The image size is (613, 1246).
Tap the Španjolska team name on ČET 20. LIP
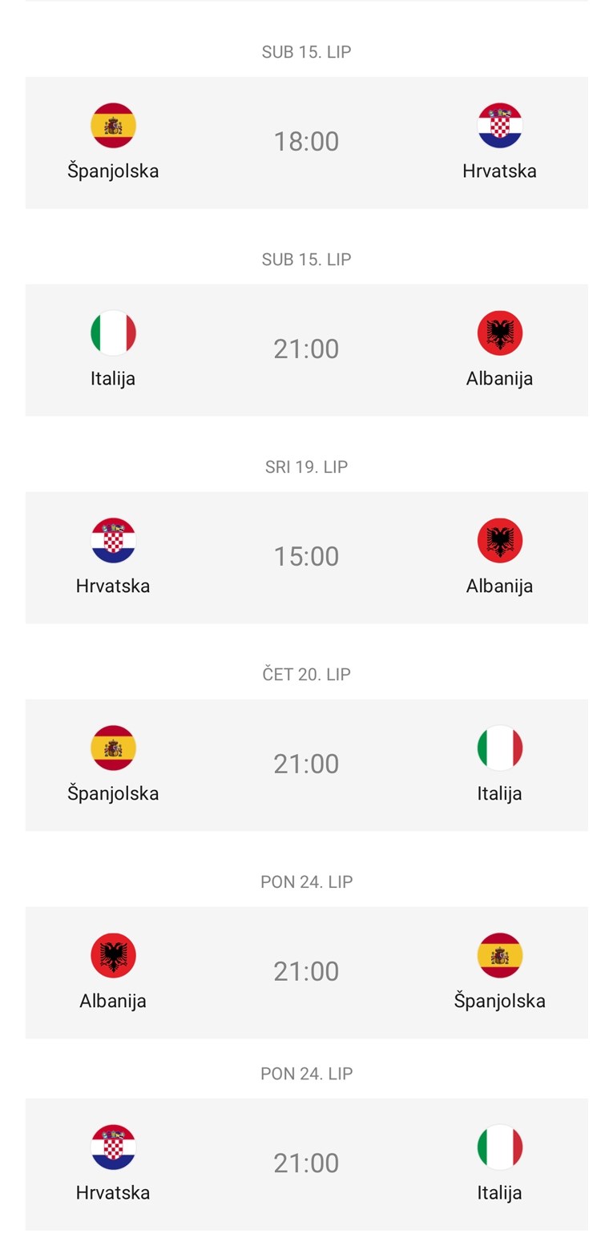113,793
